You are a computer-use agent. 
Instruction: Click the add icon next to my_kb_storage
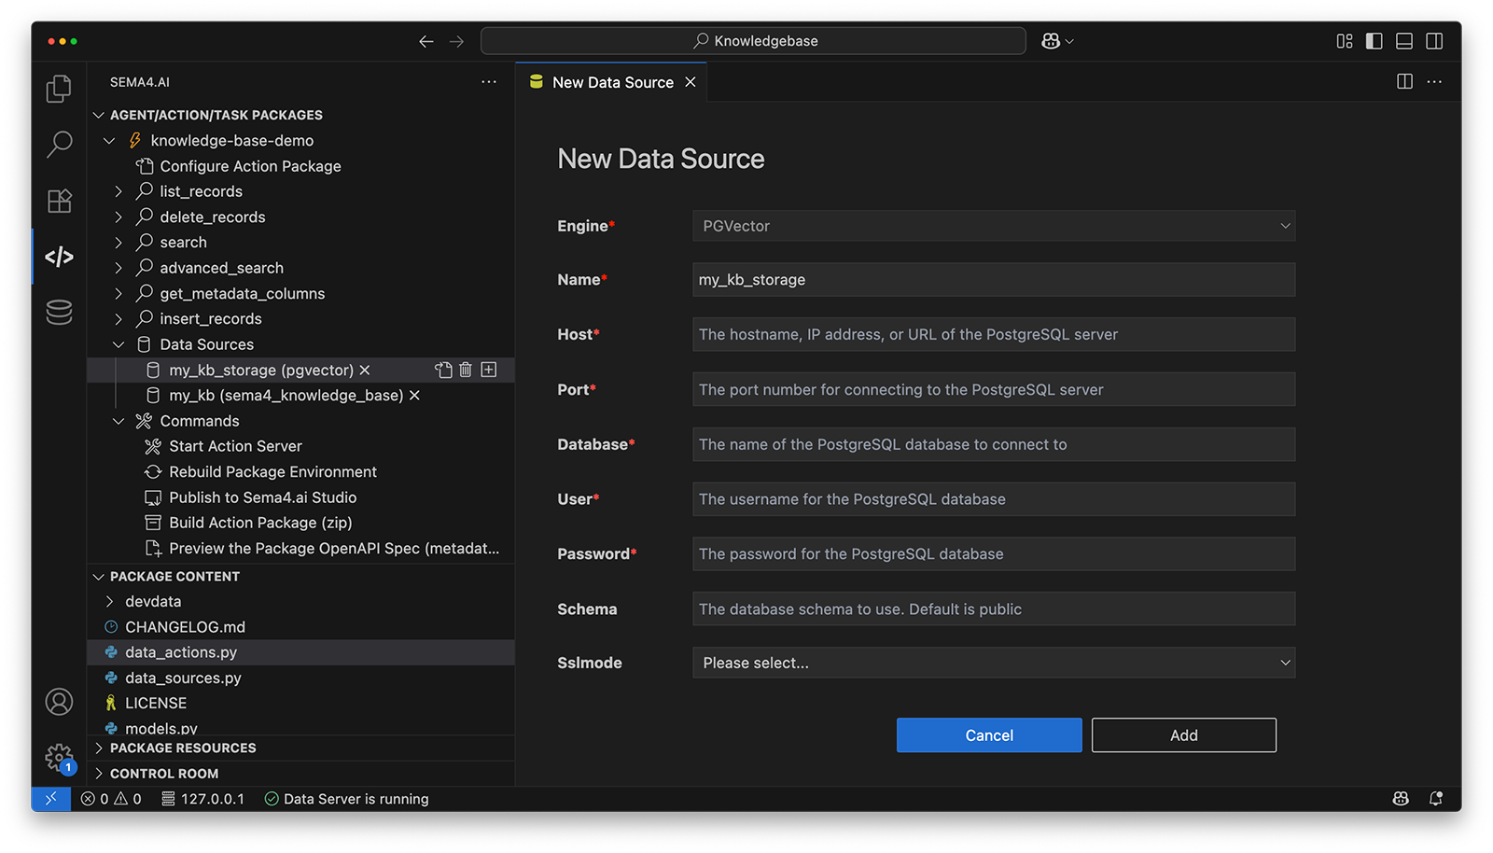coord(488,370)
